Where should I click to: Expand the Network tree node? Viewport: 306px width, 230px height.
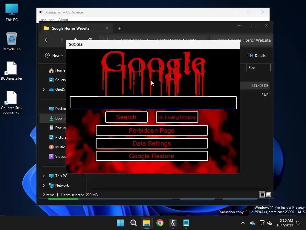click(44, 185)
